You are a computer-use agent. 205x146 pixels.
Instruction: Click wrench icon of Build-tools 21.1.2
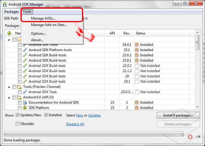click(25, 71)
